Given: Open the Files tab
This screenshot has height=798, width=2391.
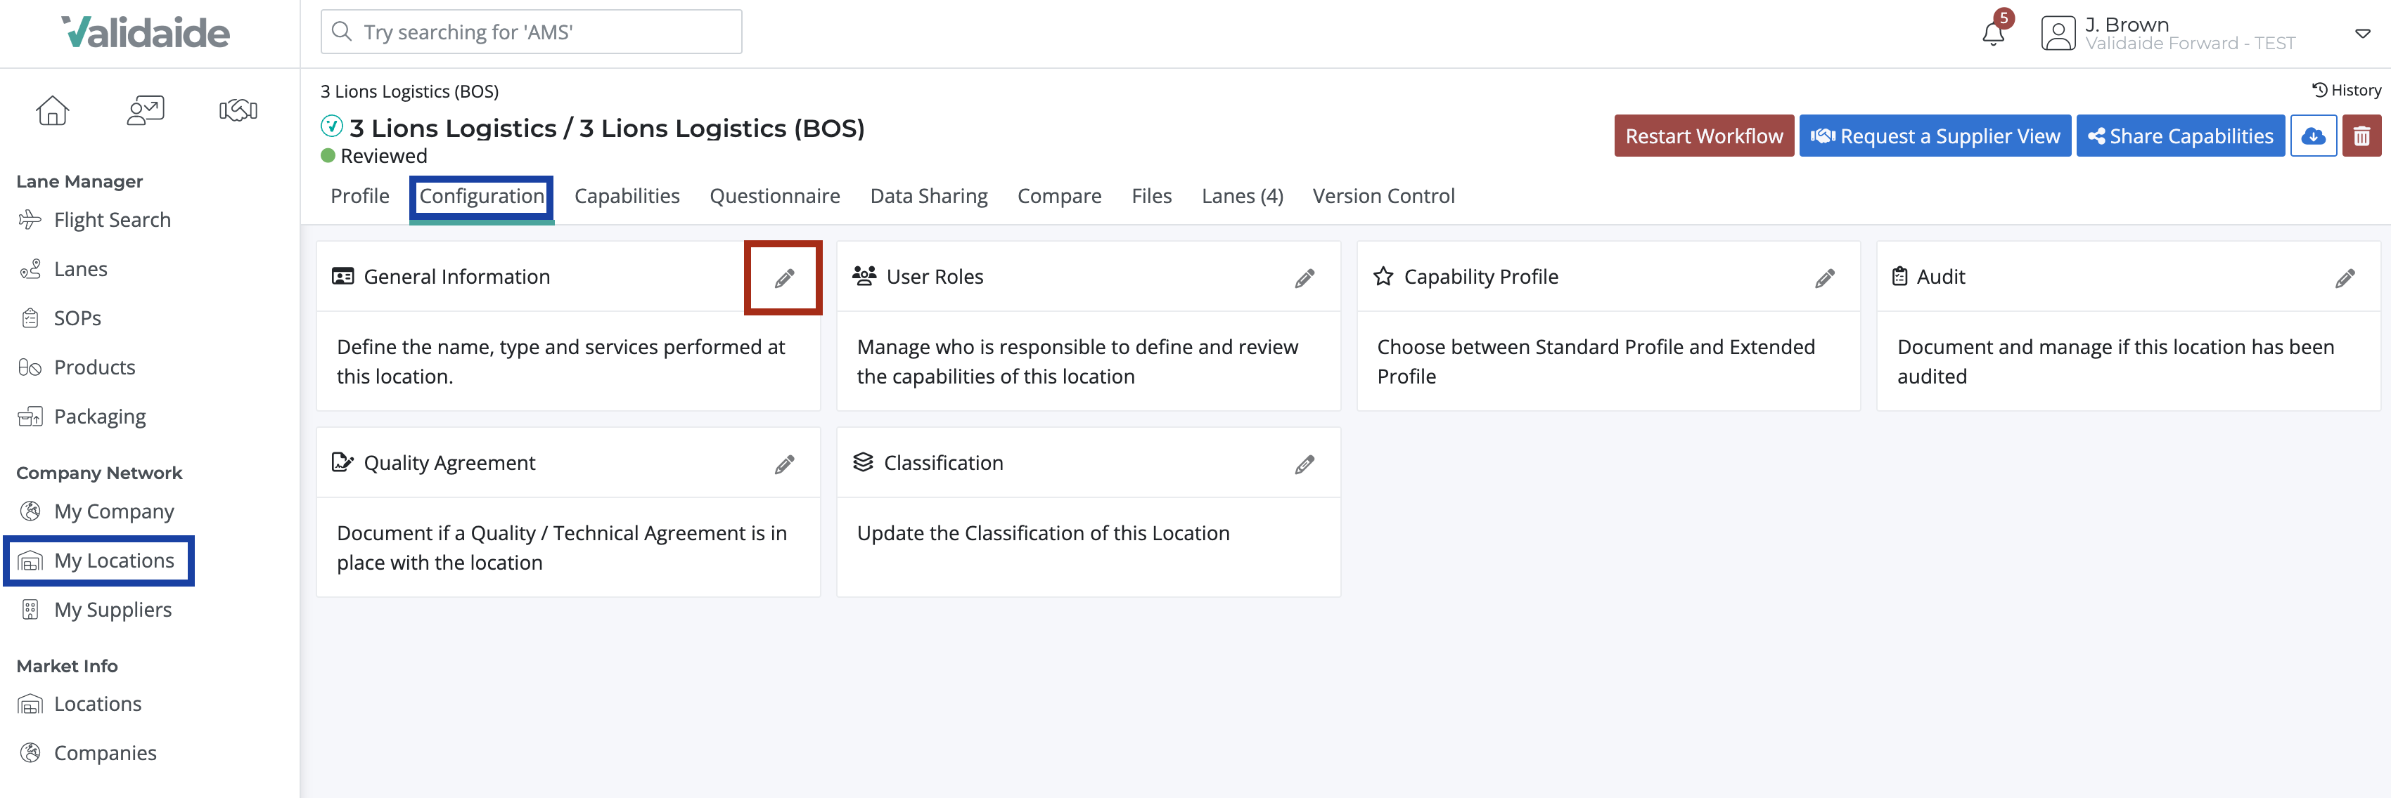Looking at the screenshot, I should tap(1152, 195).
